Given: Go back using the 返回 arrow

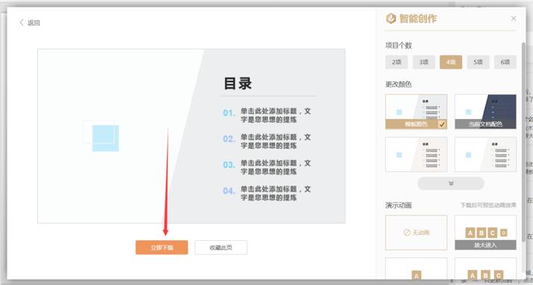Looking at the screenshot, I should [x=29, y=22].
